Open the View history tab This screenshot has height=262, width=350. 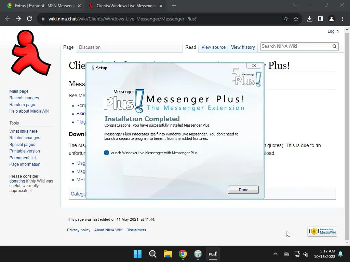click(243, 47)
